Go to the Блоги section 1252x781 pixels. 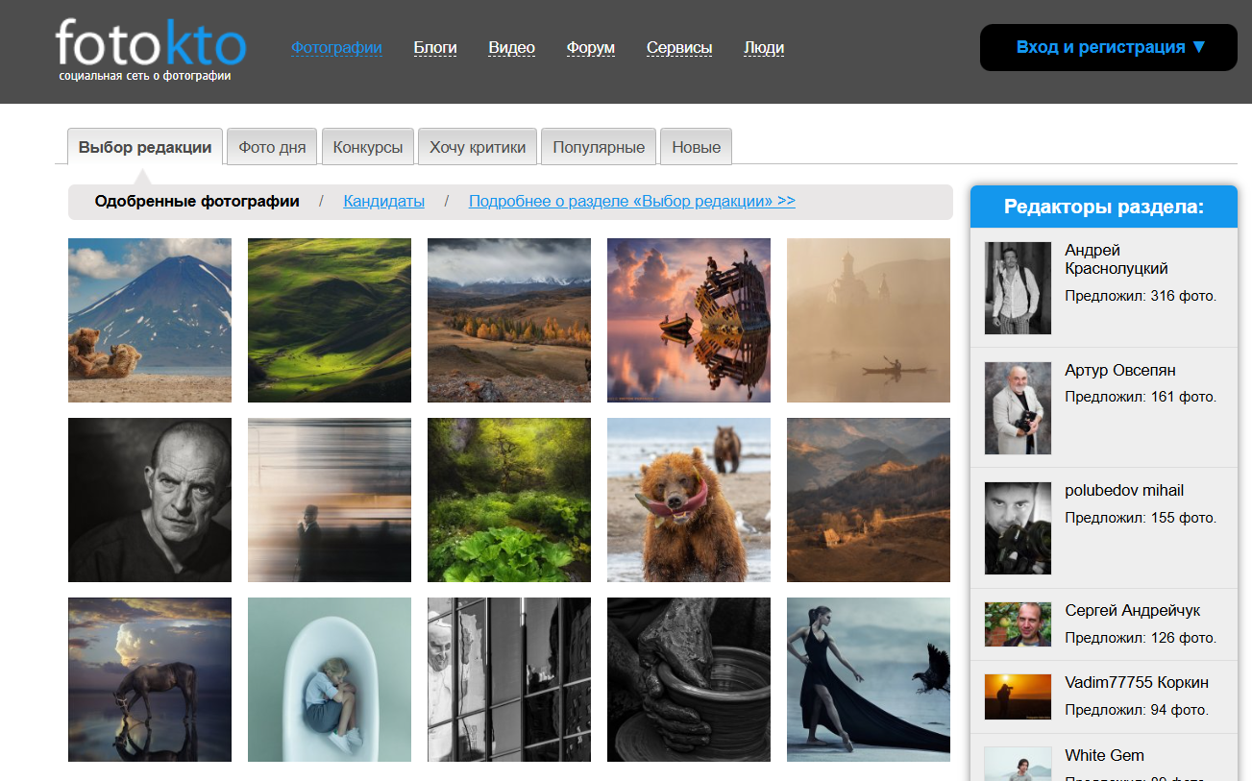435,48
